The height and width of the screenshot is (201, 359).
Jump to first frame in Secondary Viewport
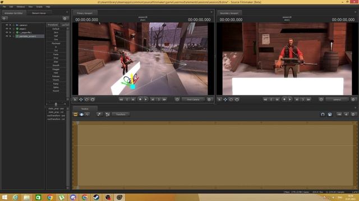point(265,99)
